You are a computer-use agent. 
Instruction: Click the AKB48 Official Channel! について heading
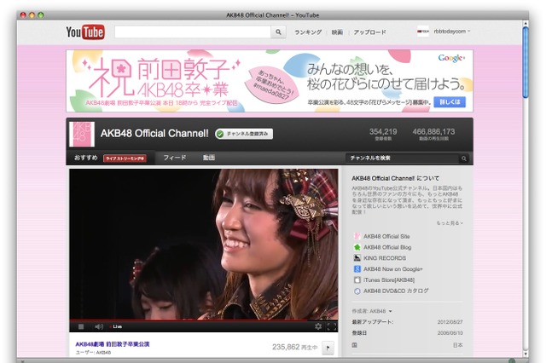point(395,178)
